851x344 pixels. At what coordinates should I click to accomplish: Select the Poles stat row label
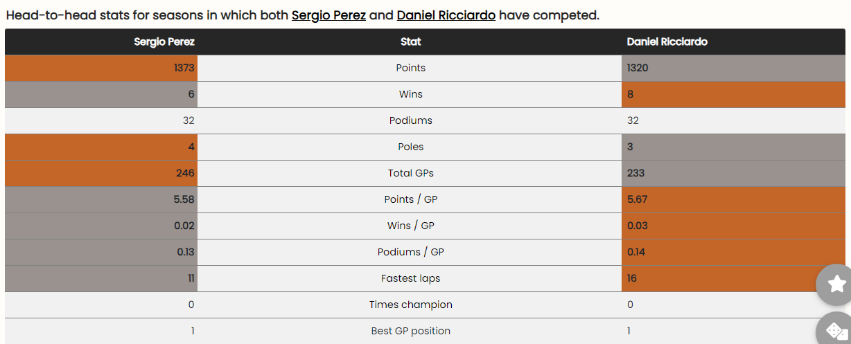[x=410, y=147]
